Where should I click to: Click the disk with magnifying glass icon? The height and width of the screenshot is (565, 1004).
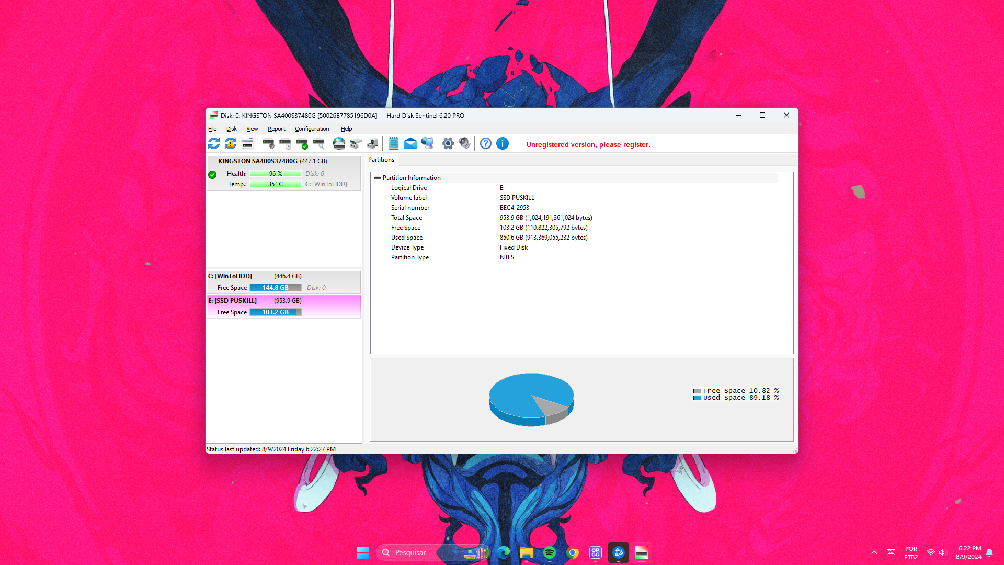(x=318, y=143)
